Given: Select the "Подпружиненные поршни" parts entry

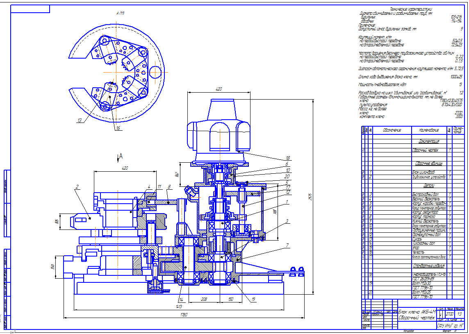Looking at the screenshot, I should (429, 230).
